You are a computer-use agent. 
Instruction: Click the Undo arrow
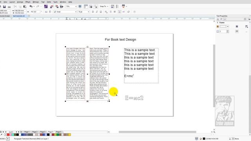[31, 7]
